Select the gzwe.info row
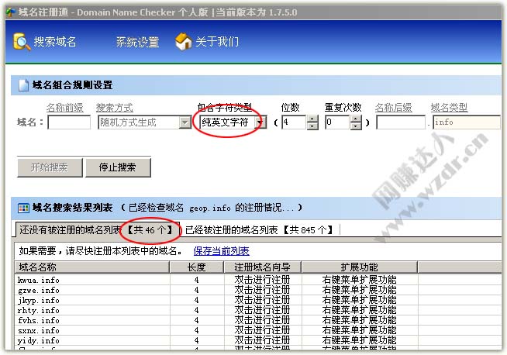This screenshot has width=507, height=355. click(x=258, y=290)
